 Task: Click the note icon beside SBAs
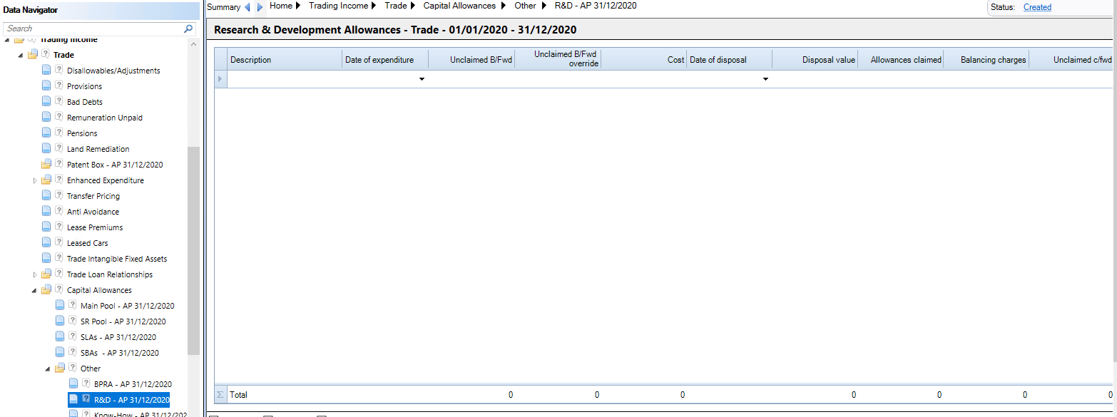(x=73, y=352)
